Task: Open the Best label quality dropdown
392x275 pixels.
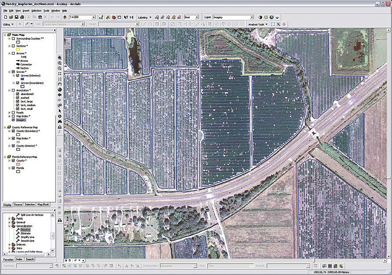Action: tap(197, 17)
